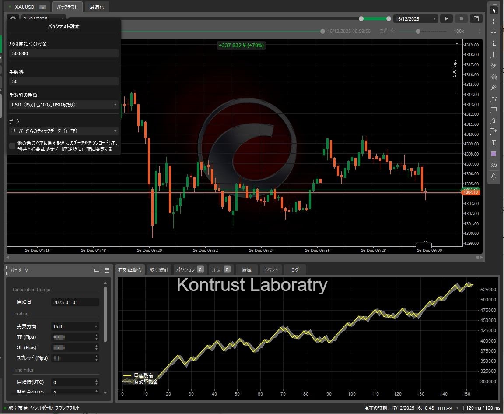The height and width of the screenshot is (414, 504).
Task: Select the Text drawing tool
Action: click(493, 142)
